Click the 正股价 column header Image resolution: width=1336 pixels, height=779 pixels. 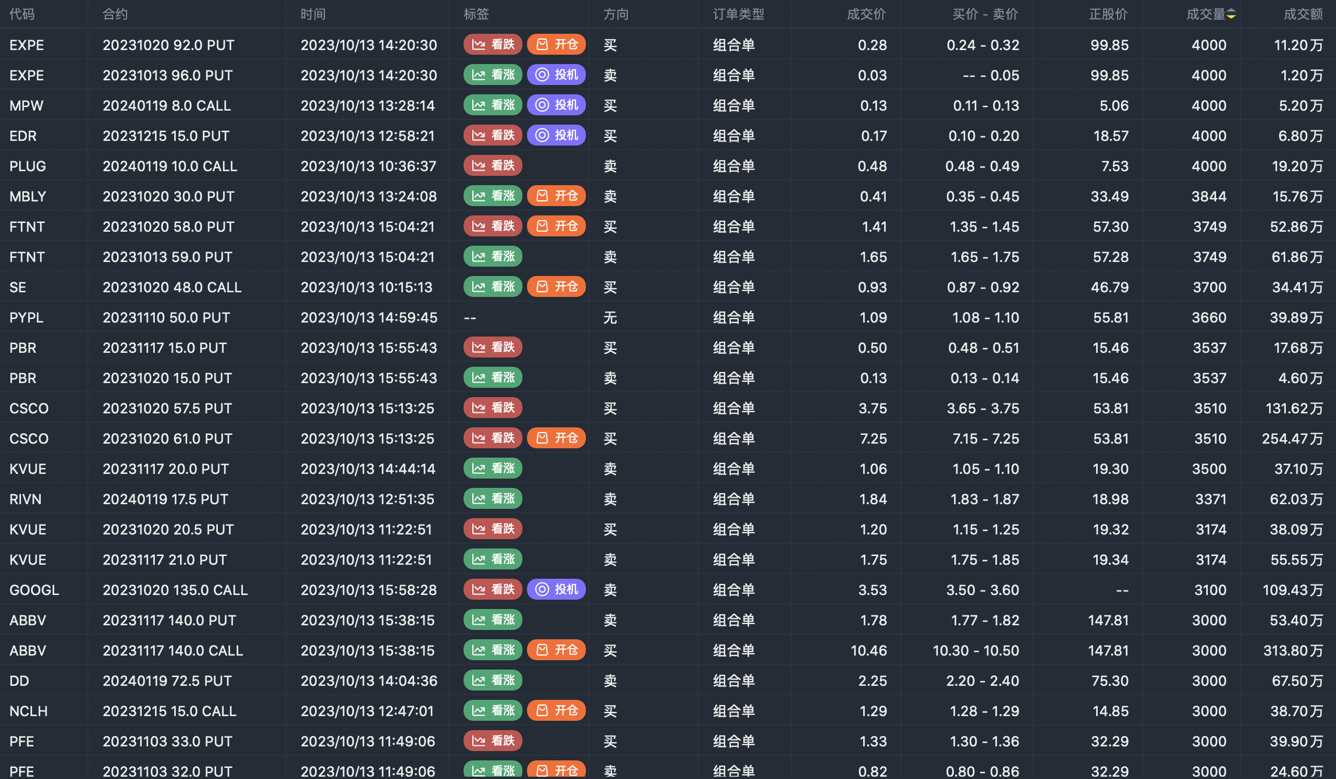pos(1108,15)
